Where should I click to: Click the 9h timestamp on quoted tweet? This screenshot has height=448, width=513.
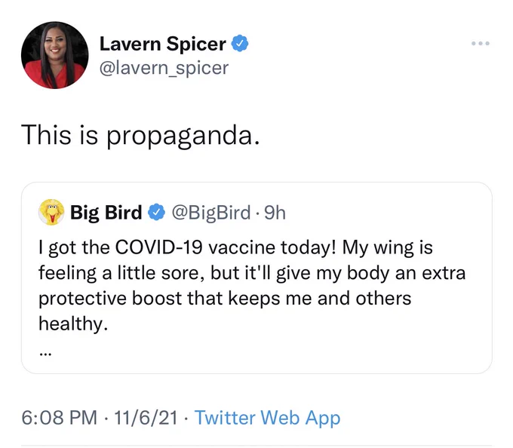[275, 213]
